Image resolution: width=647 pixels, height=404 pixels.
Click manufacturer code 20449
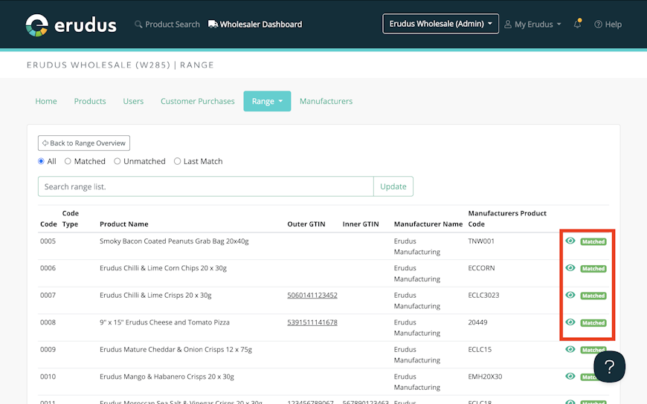478,322
